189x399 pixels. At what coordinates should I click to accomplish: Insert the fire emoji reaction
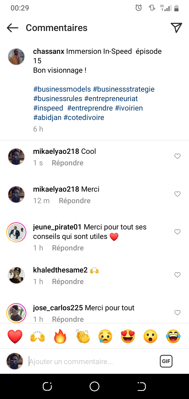(60, 337)
